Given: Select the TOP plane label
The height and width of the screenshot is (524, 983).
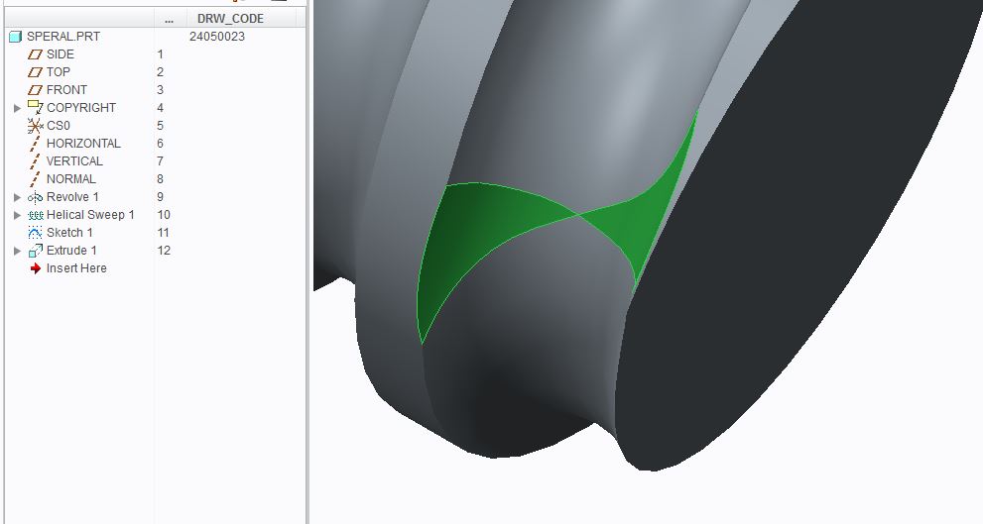Looking at the screenshot, I should [x=59, y=72].
